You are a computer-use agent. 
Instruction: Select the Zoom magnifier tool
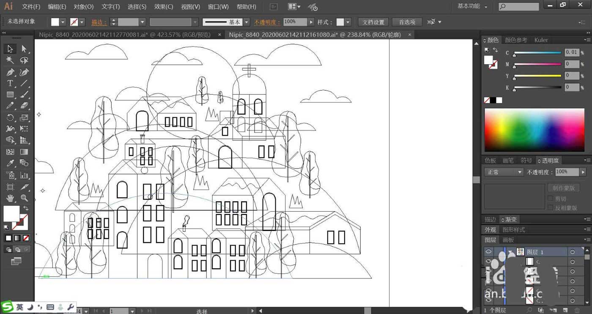(24, 198)
